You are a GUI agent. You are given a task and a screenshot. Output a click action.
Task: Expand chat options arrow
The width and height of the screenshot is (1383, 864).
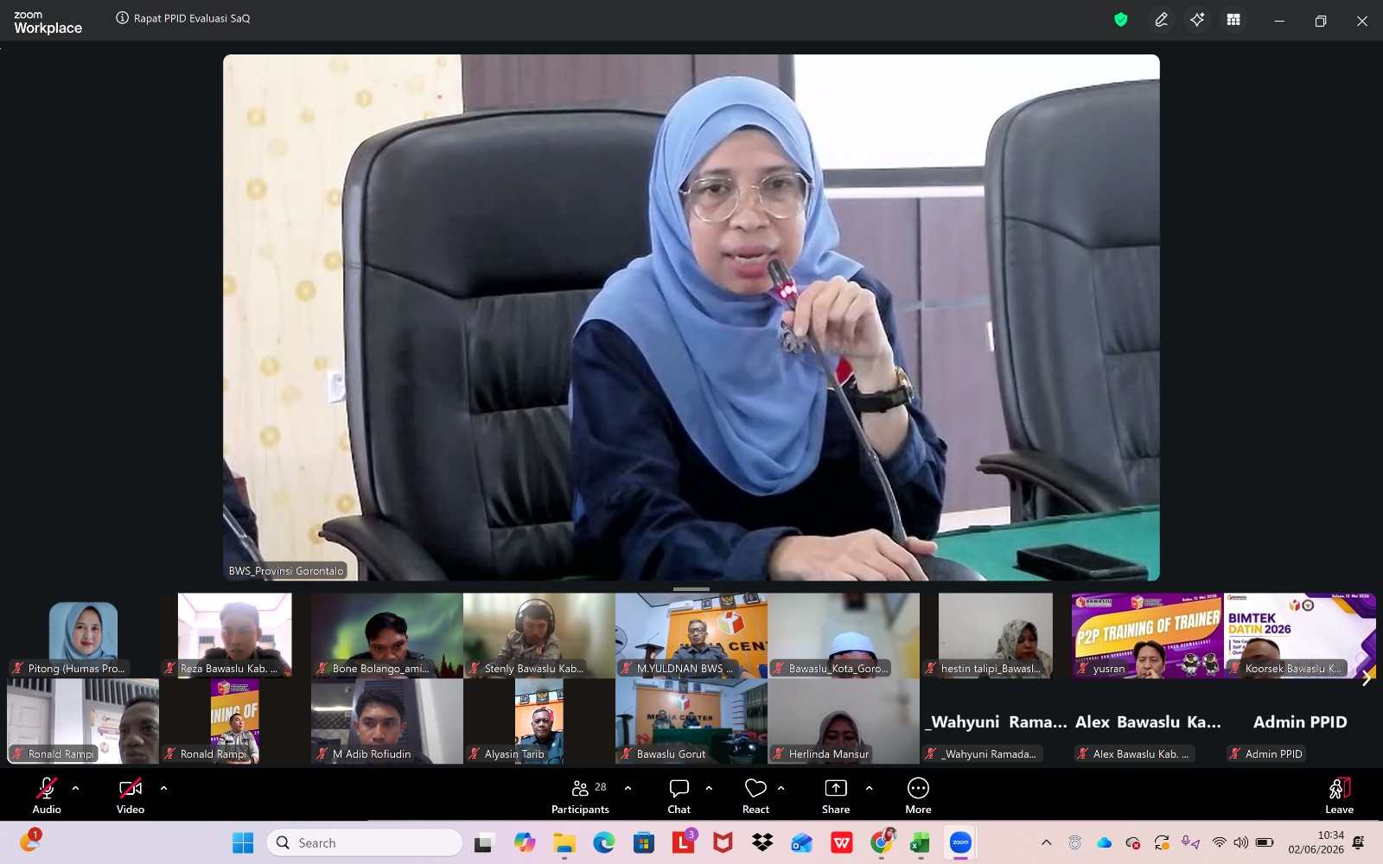tap(709, 788)
